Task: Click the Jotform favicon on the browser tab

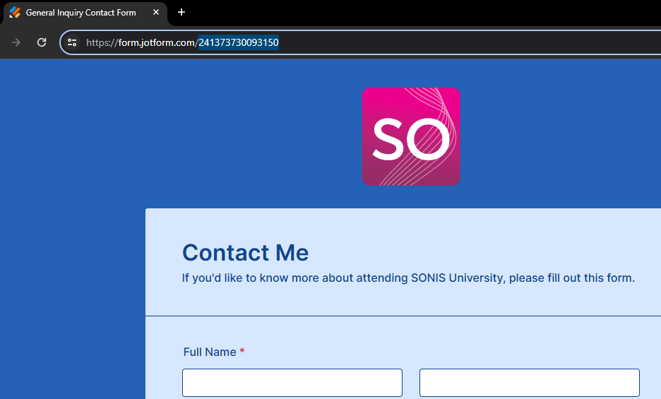Action: pos(15,12)
